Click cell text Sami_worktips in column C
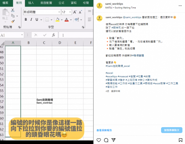The width and height of the screenshot is (185, 144). pos(44,103)
